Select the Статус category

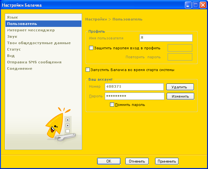pyautogui.click(x=14, y=49)
